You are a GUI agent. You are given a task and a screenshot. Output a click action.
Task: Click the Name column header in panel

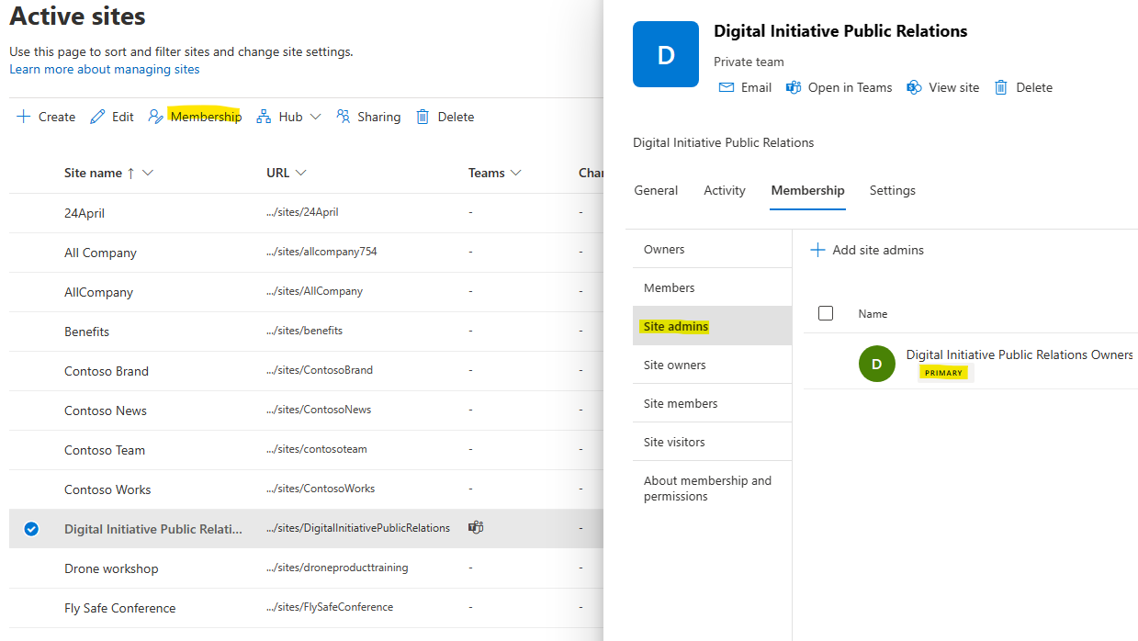[873, 313]
